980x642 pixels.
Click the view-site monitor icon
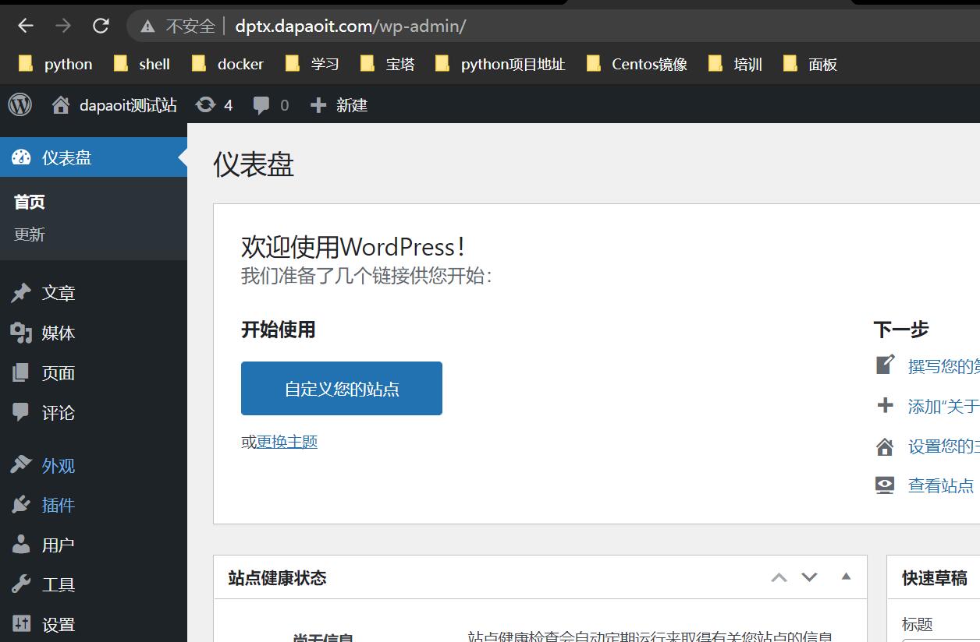[885, 485]
